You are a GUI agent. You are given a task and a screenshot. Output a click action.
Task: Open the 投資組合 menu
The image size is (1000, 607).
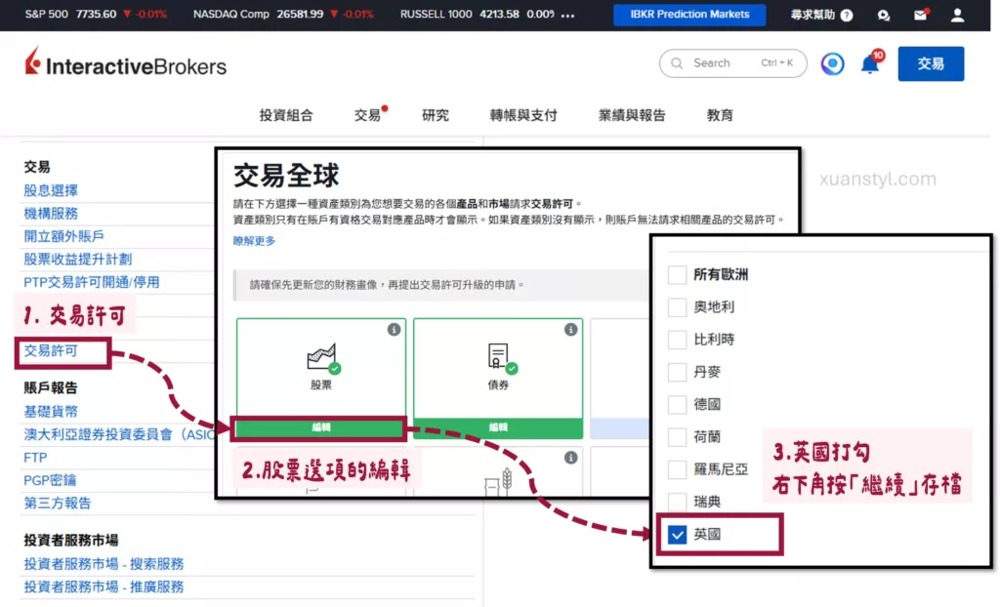[x=286, y=115]
